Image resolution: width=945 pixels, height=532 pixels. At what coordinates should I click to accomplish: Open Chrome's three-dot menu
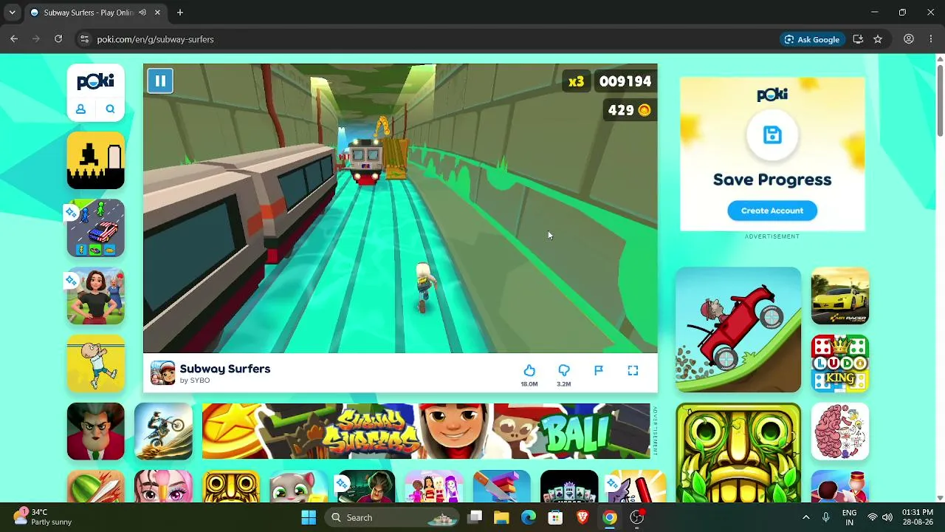(931, 39)
